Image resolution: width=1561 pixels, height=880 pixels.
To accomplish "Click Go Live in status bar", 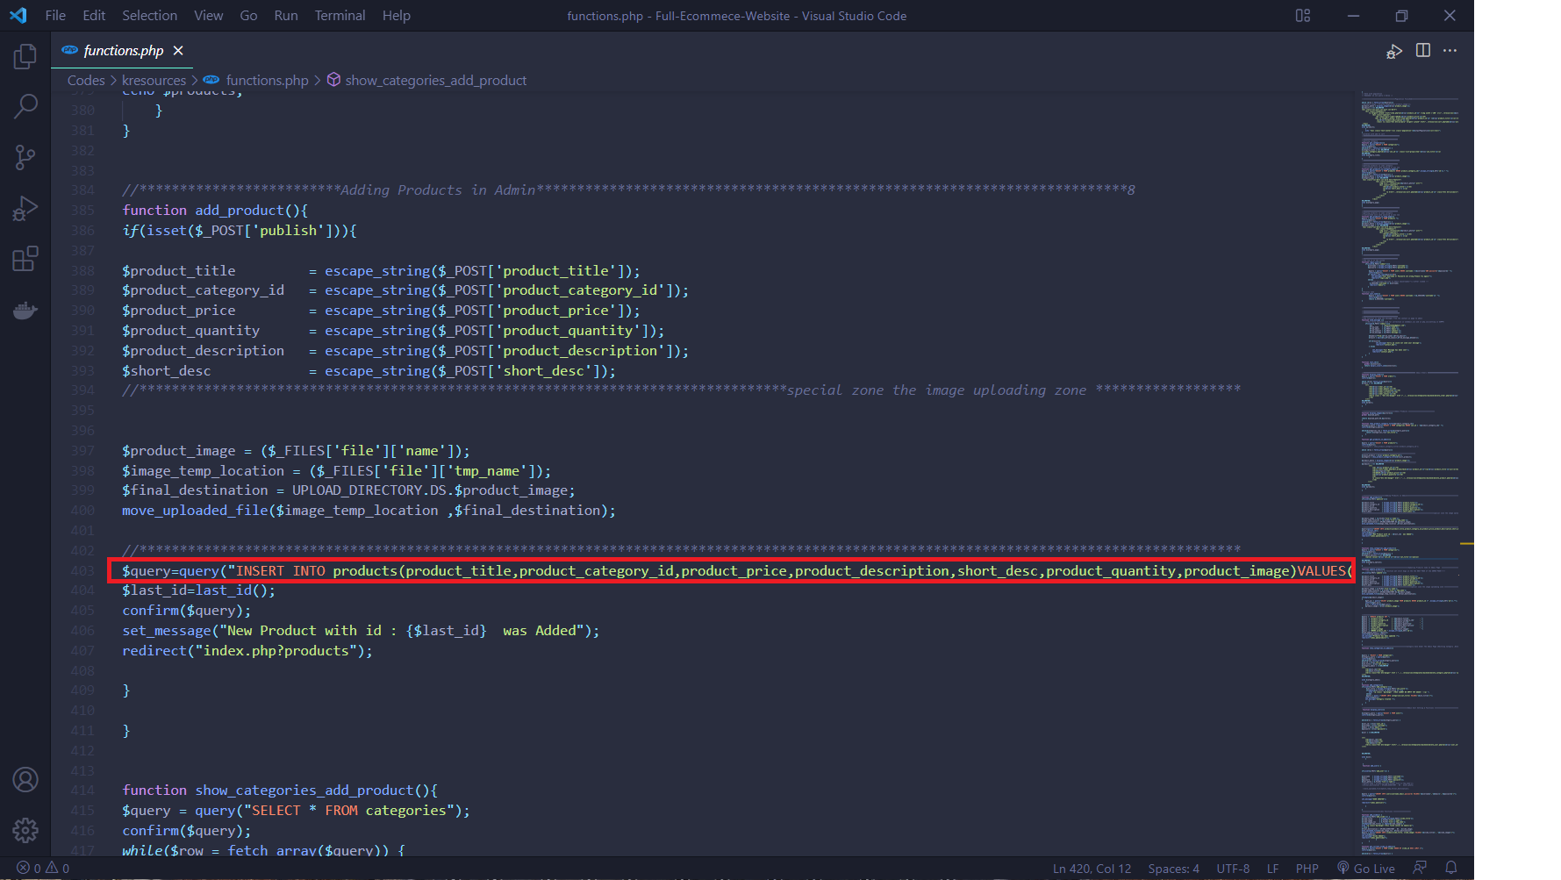I will [x=1366, y=869].
